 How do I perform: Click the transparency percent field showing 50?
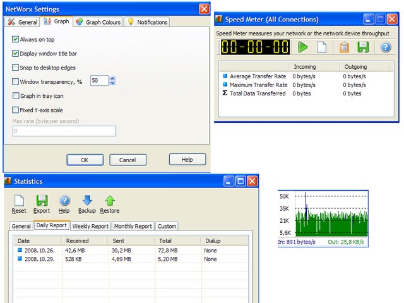(x=99, y=80)
